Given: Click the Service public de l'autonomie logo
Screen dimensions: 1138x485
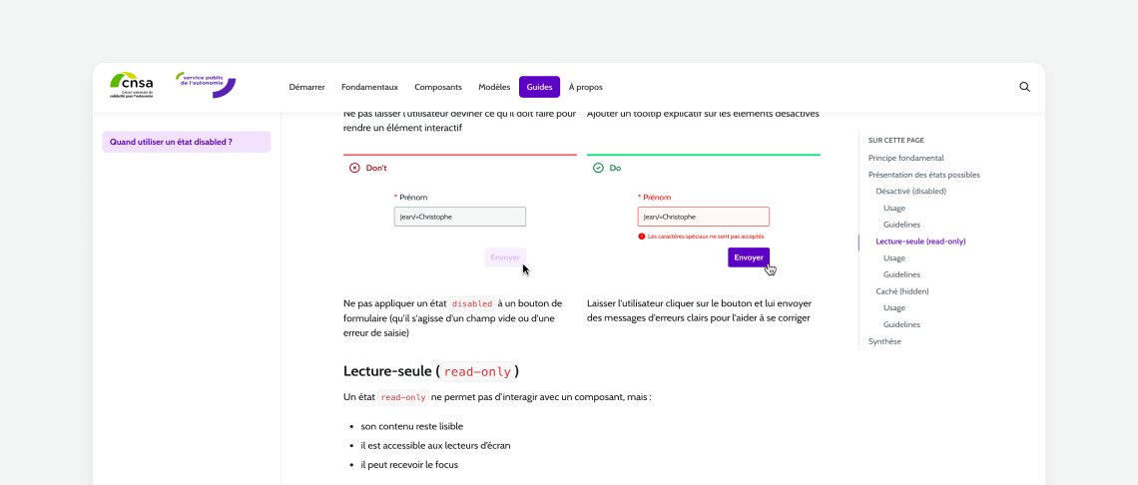Looking at the screenshot, I should pyautogui.click(x=206, y=84).
